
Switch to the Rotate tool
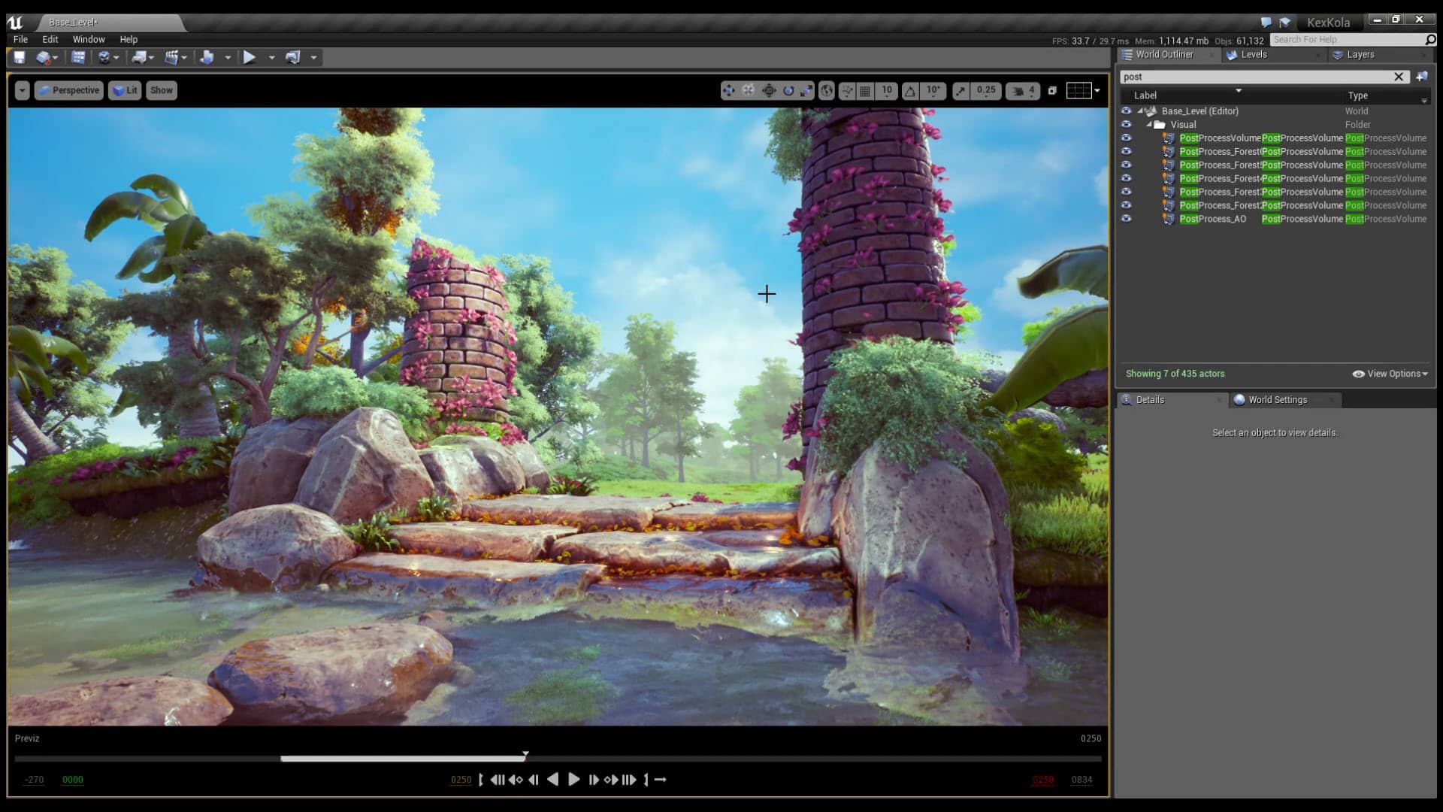(789, 90)
